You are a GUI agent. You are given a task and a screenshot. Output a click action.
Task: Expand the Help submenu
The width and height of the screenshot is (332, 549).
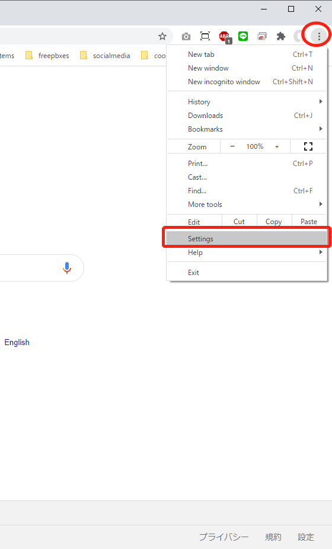(x=247, y=252)
